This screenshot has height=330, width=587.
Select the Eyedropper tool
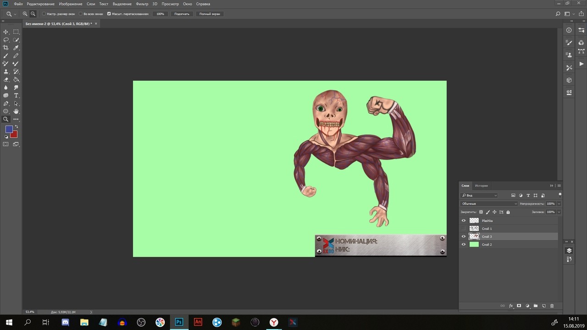tap(16, 48)
